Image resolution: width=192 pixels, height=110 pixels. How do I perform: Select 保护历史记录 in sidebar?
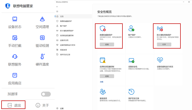pyautogui.click(x=73, y=54)
